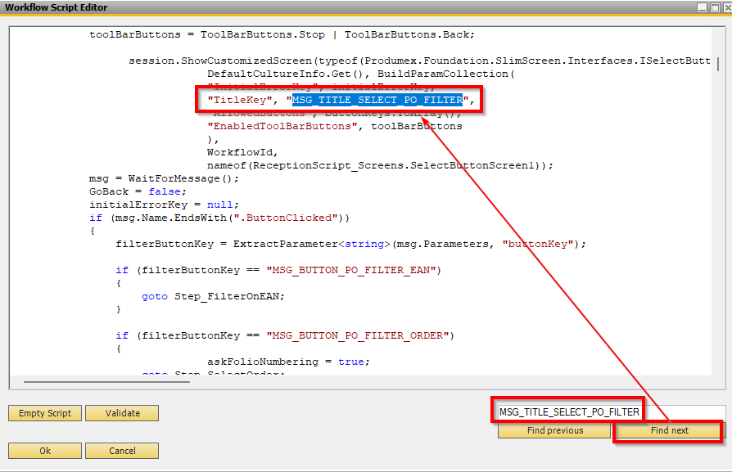Click the line 'GoBack = false;'
This screenshot has height=472, width=732.
tap(138, 191)
